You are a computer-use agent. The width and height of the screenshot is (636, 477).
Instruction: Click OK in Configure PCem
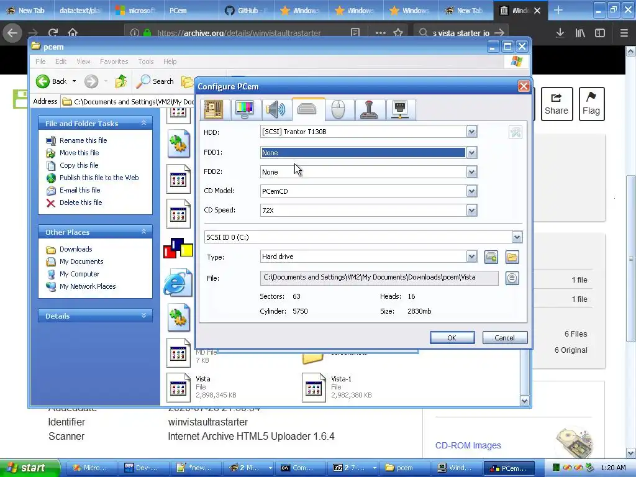tap(452, 338)
